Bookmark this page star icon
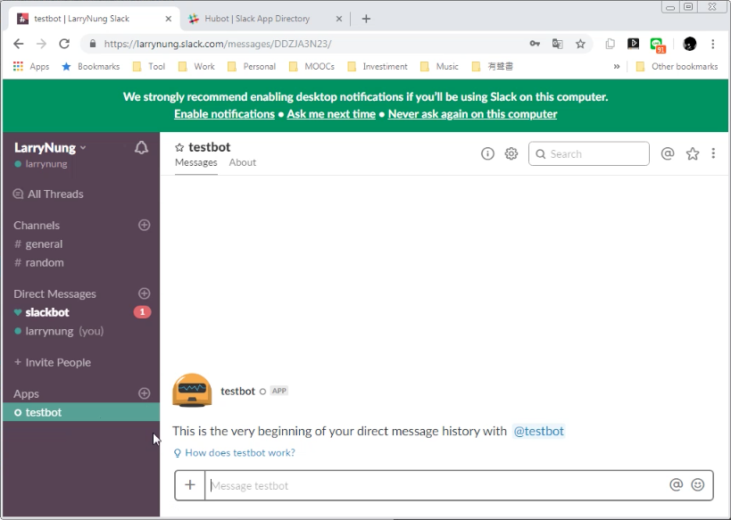Viewport: 731px width, 520px height. (580, 44)
